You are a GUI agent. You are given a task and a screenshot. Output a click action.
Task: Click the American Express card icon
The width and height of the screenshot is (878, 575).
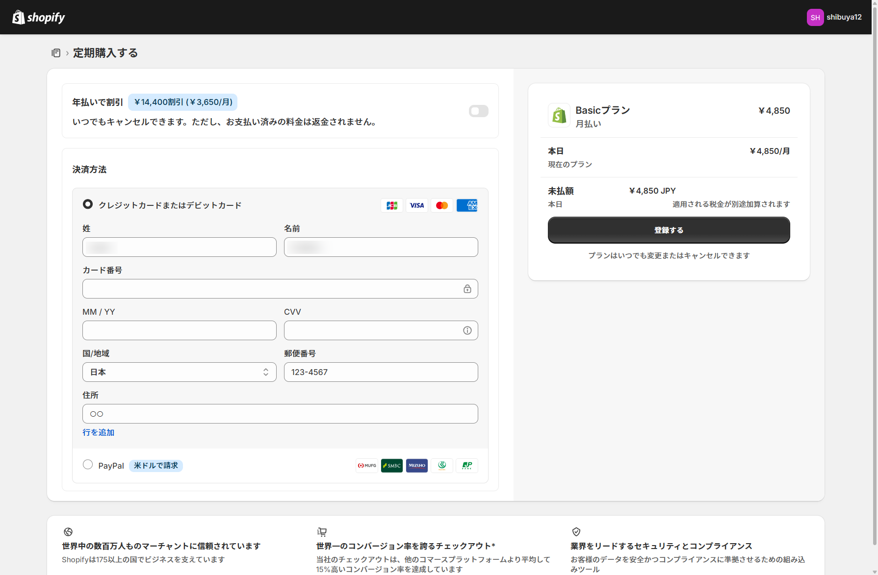pyautogui.click(x=467, y=205)
